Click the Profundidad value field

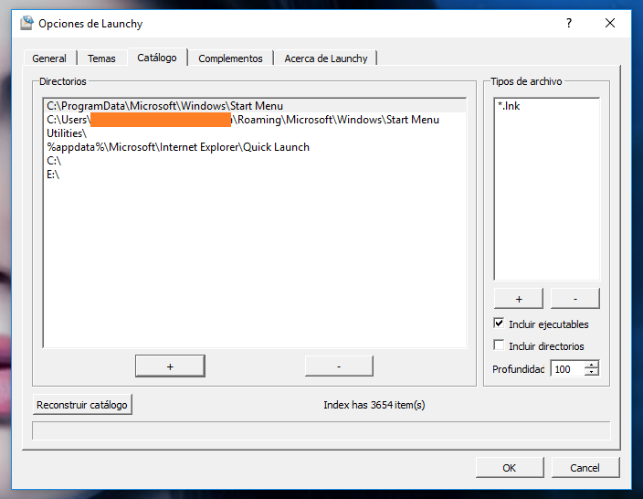(567, 369)
